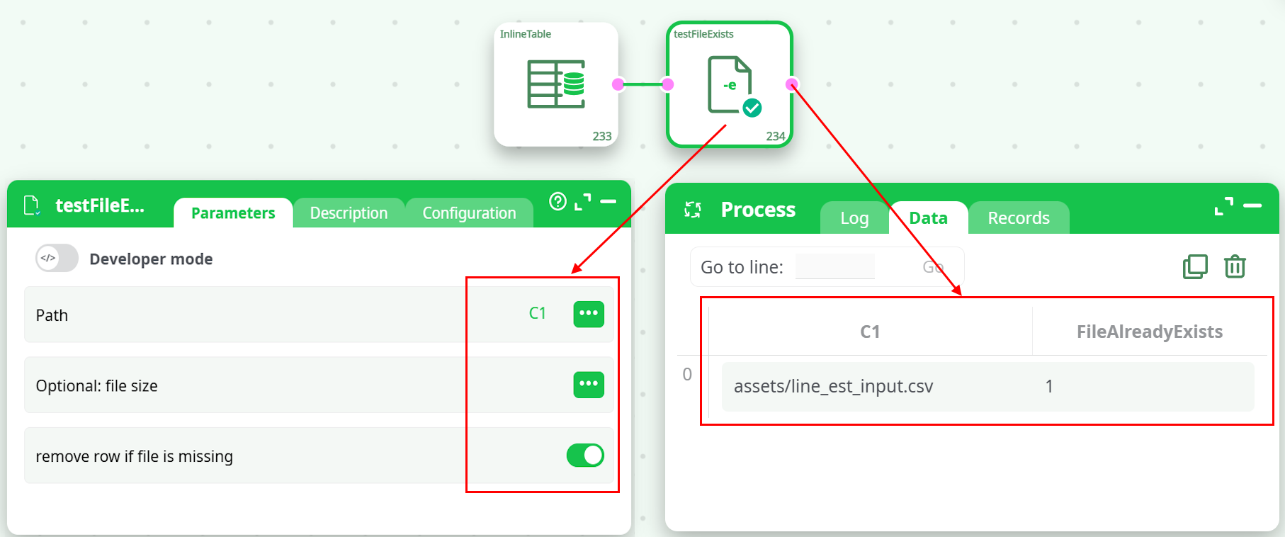Open help for testFileExists panel
This screenshot has height=537, width=1285.
(x=557, y=202)
